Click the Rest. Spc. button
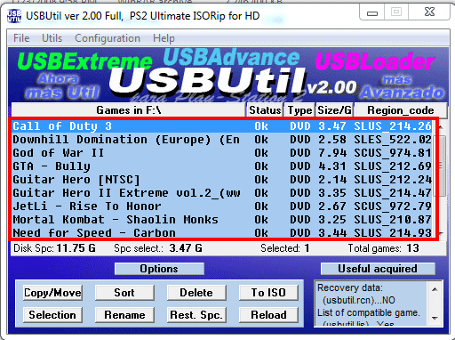 (x=196, y=315)
